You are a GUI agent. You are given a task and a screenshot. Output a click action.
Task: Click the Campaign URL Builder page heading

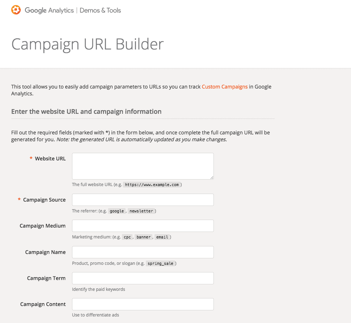pyautogui.click(x=88, y=44)
